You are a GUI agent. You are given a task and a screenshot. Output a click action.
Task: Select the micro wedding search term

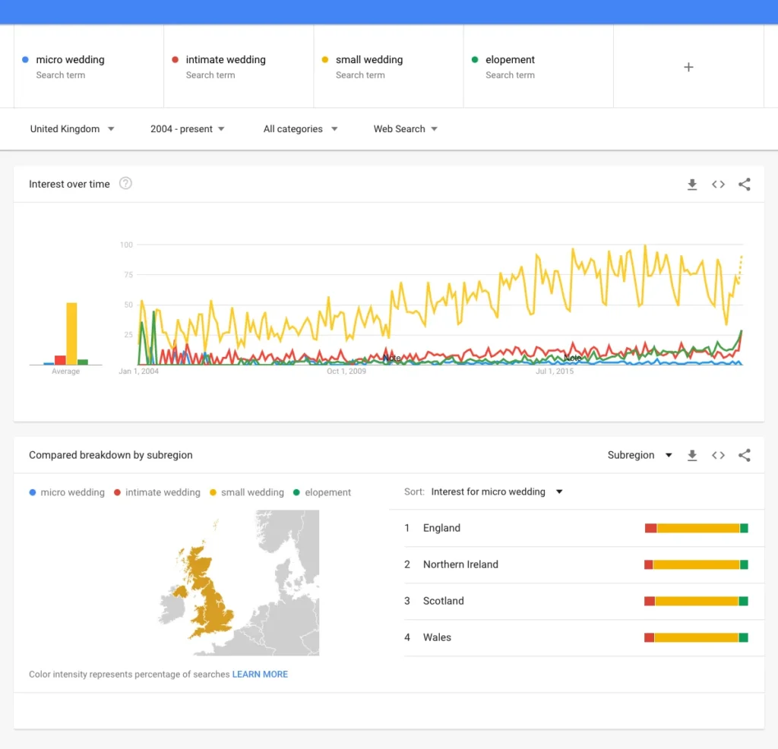[x=70, y=60]
